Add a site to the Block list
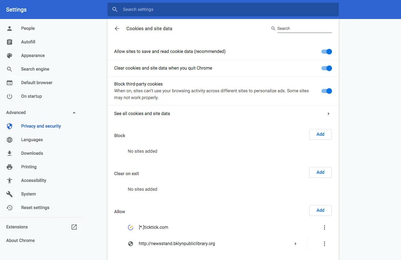401x260 pixels. pos(320,134)
